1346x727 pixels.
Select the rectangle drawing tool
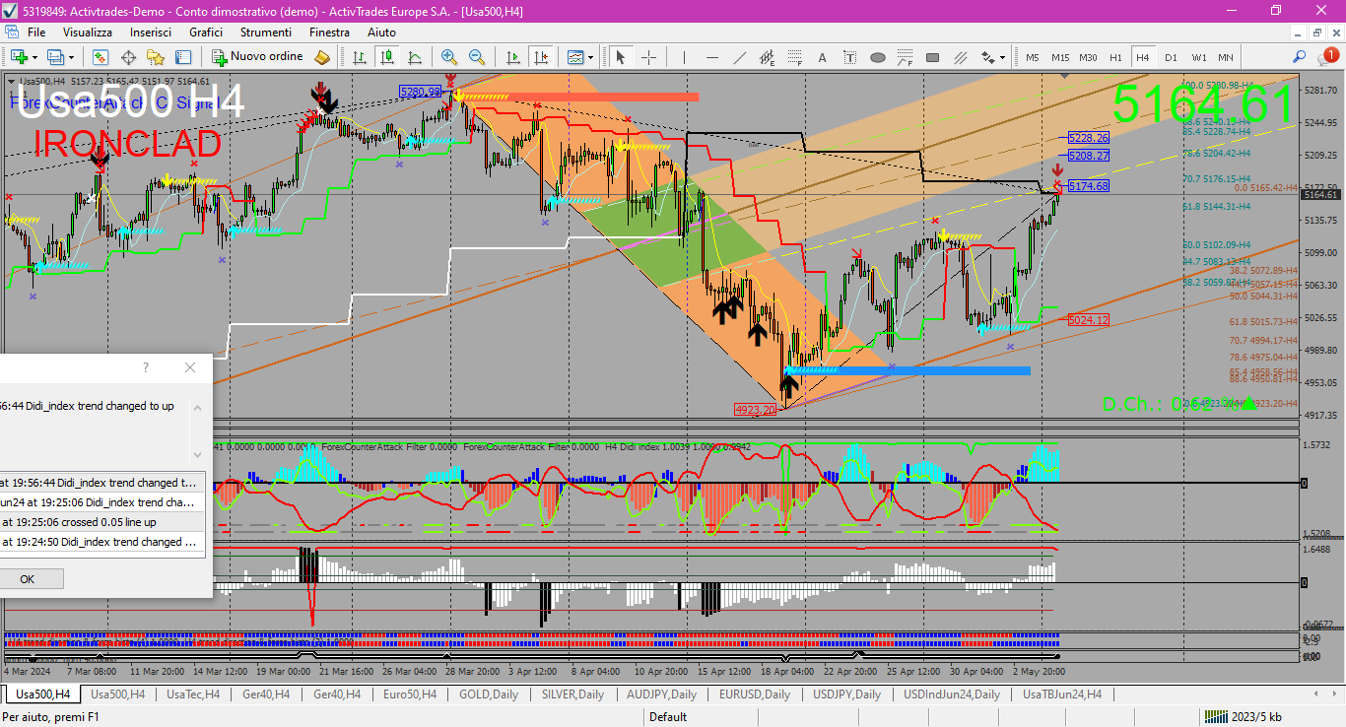pyautogui.click(x=933, y=57)
